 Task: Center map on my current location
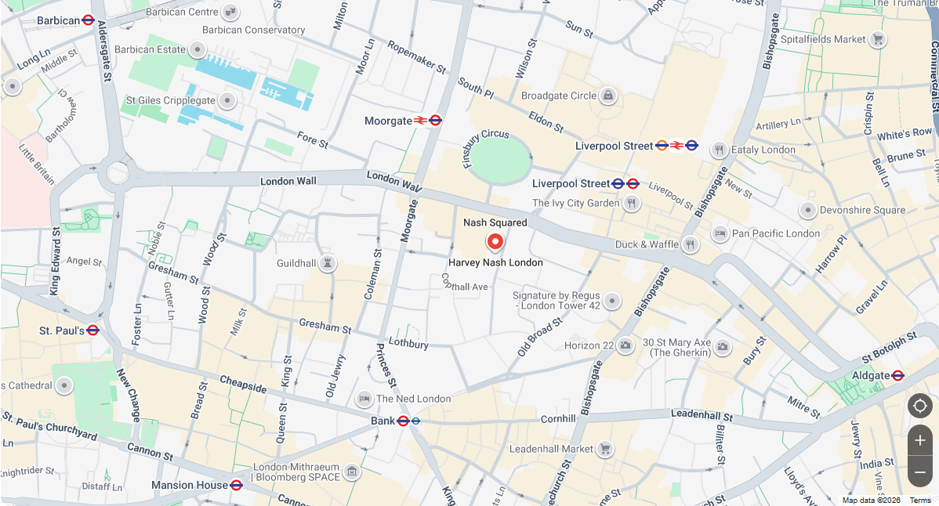pyautogui.click(x=920, y=406)
